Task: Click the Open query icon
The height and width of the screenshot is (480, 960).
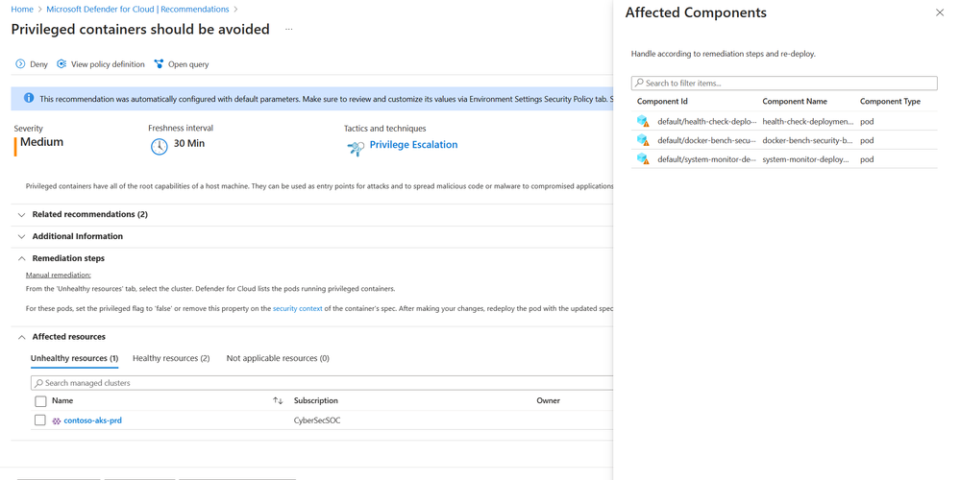Action: (159, 63)
